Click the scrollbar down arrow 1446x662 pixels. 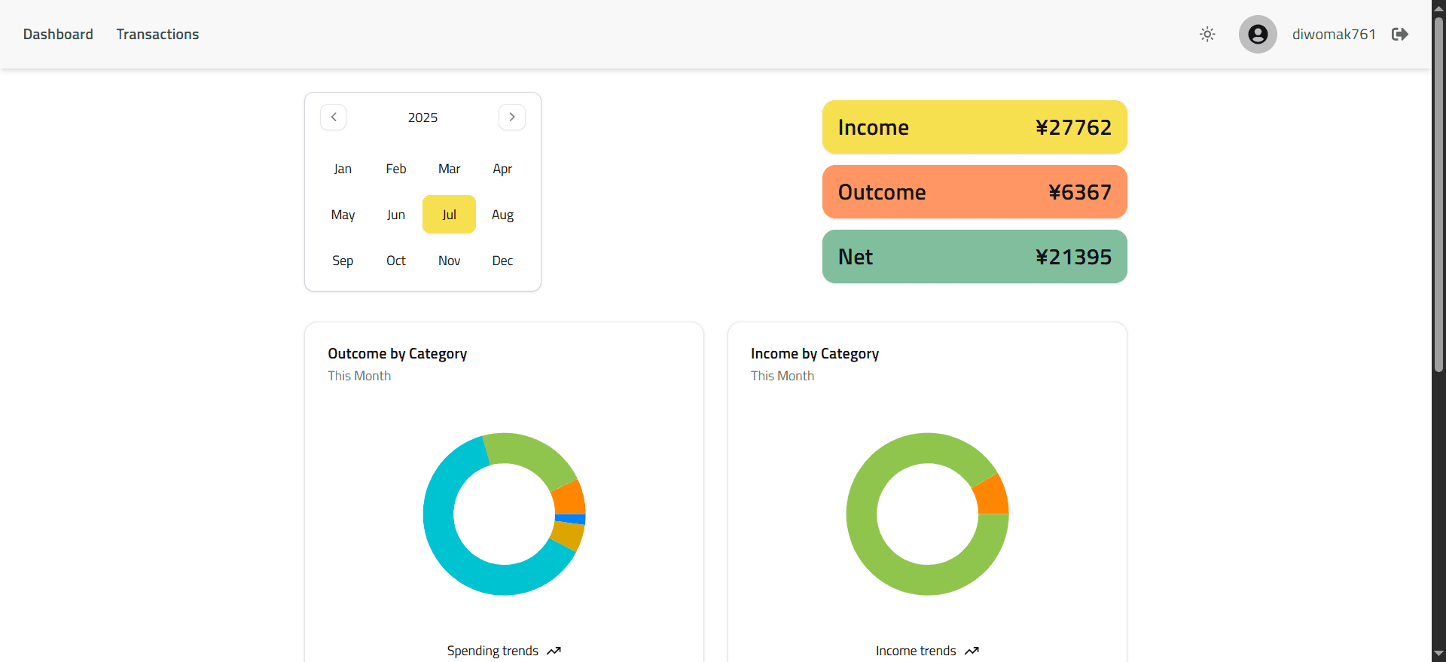point(1438,654)
